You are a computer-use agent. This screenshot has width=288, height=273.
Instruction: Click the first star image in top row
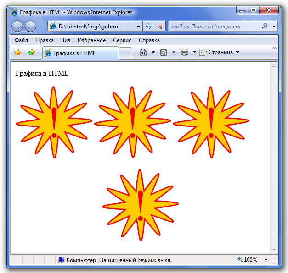(x=54, y=122)
